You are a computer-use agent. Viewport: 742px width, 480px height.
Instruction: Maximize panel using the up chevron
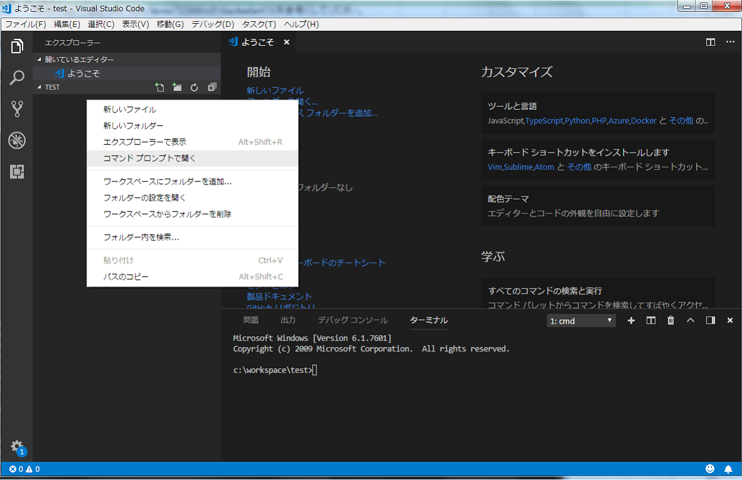[691, 321]
